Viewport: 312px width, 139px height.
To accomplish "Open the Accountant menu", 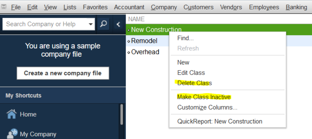I will click(129, 7).
